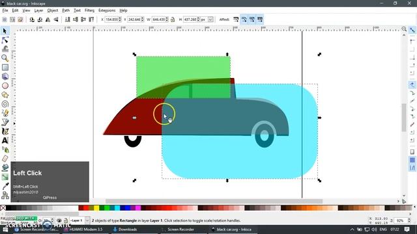This screenshot has height=234, width=417.
Task: Rotate selection 90° clockwise
Action: pyautogui.click(x=40, y=19)
